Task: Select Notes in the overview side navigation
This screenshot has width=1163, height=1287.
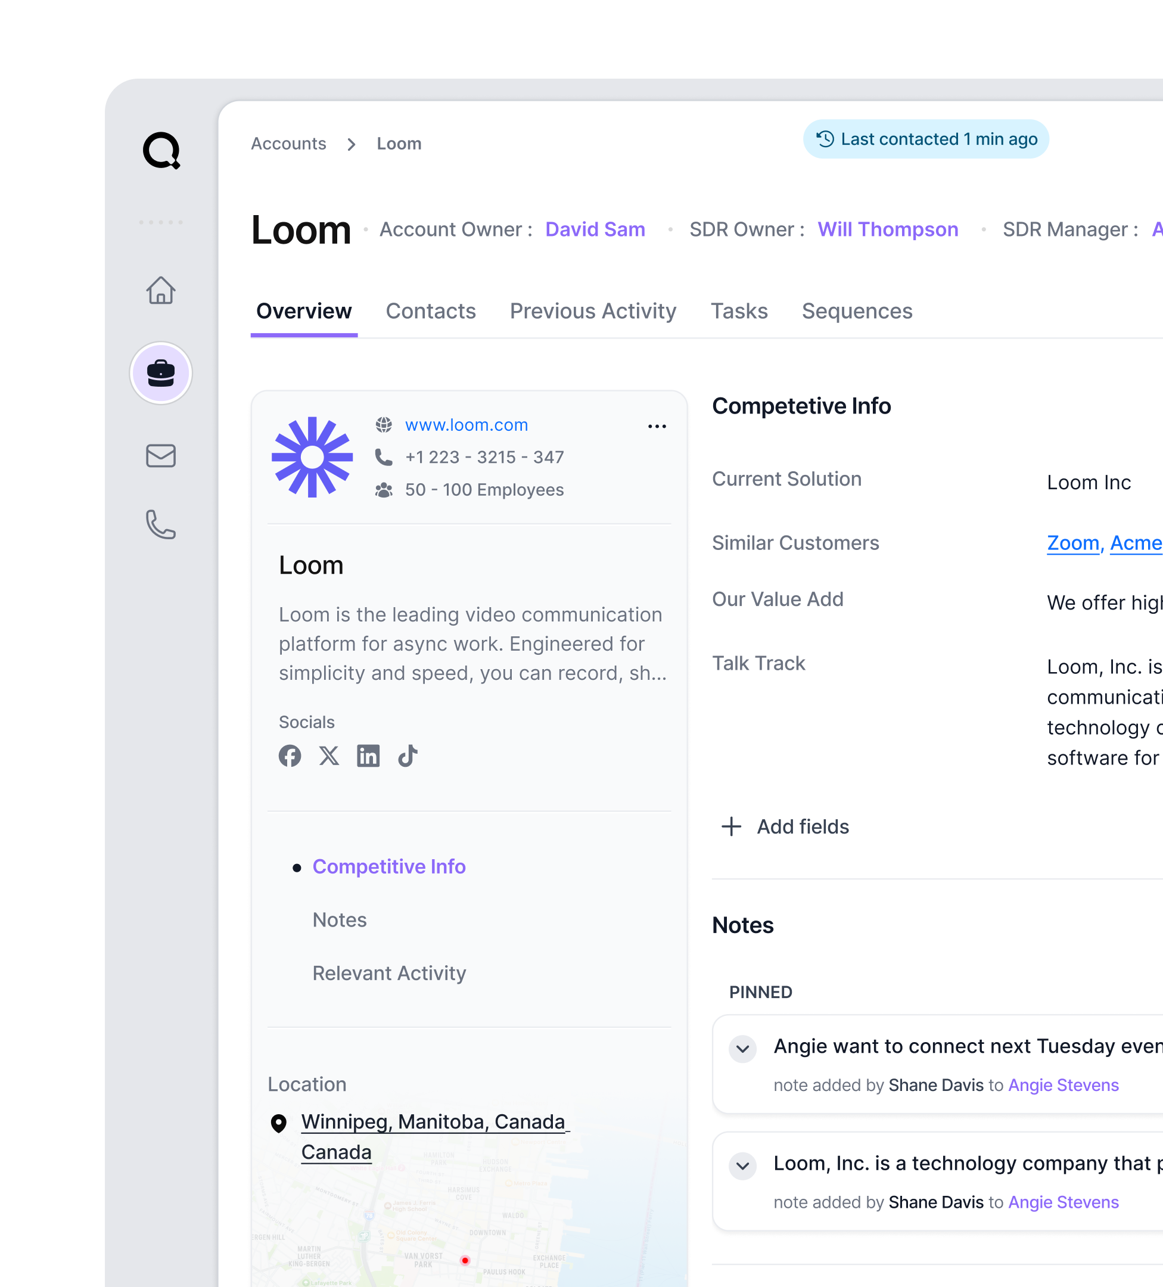Action: pyautogui.click(x=340, y=920)
